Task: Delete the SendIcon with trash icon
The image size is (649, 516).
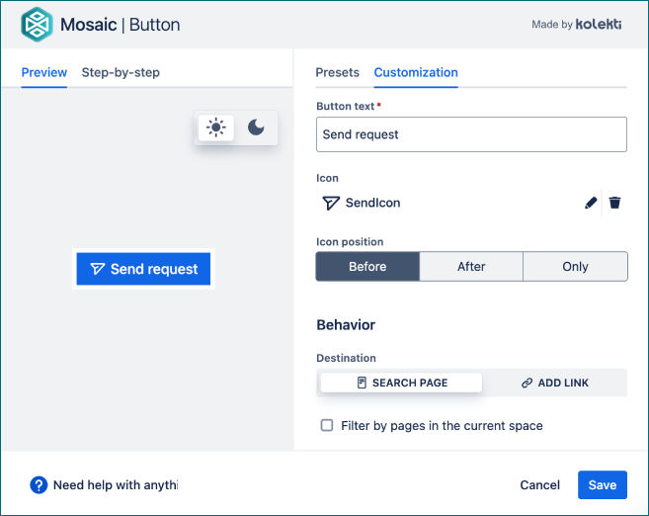Action: pos(614,203)
